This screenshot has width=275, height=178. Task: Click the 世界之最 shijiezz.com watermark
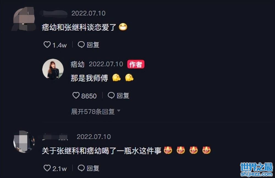(256, 169)
